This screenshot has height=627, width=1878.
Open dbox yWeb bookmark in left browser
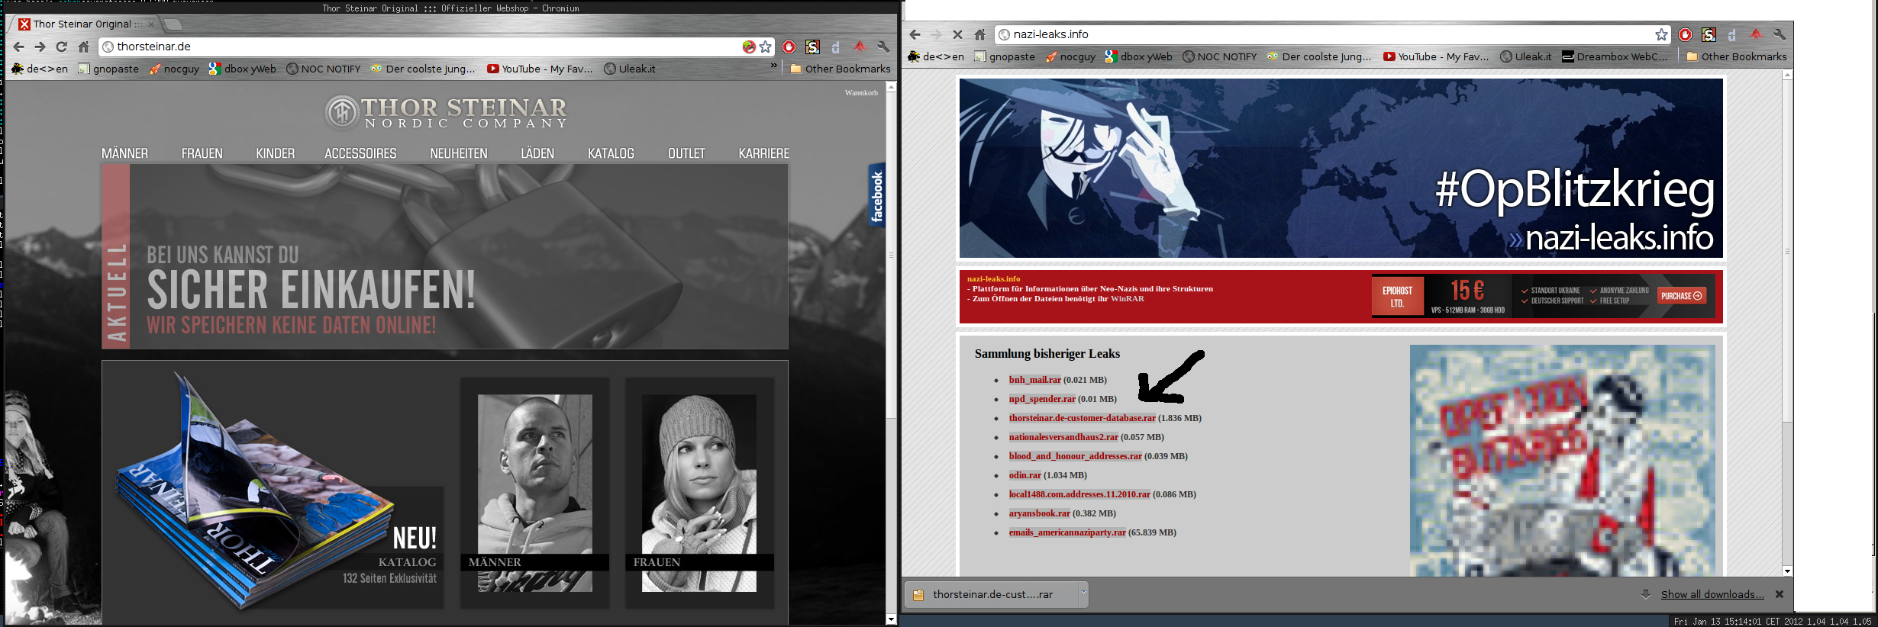coord(243,69)
